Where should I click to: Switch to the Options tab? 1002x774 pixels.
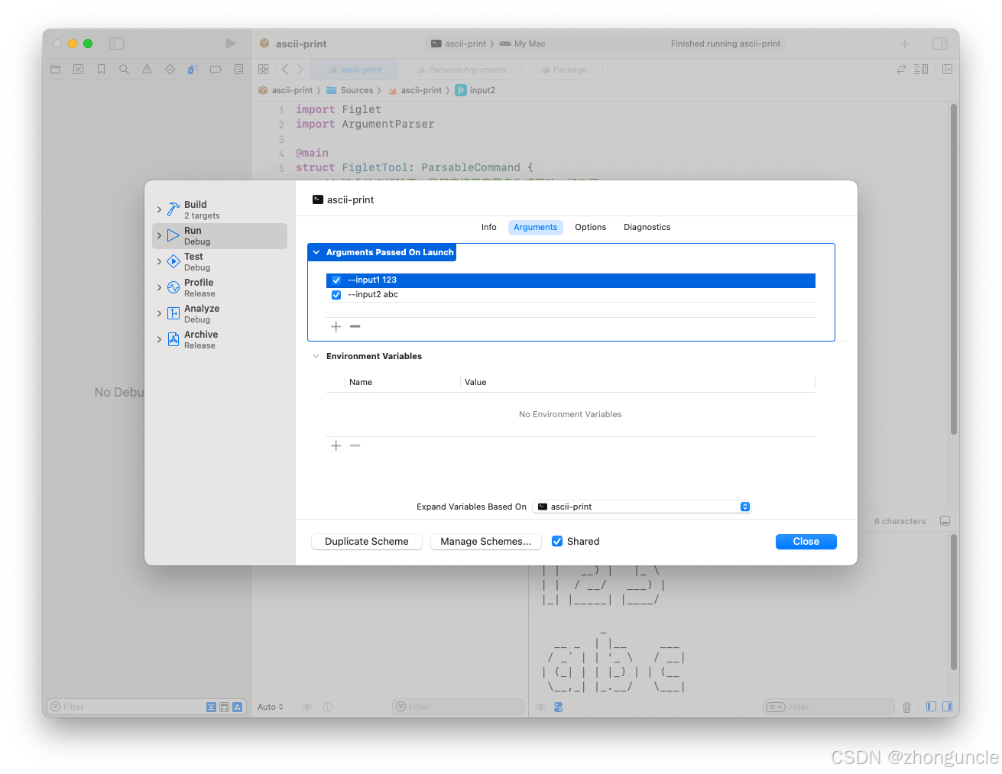[590, 227]
